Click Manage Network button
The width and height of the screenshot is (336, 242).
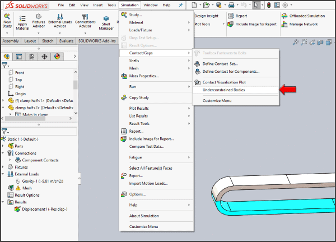[300, 24]
